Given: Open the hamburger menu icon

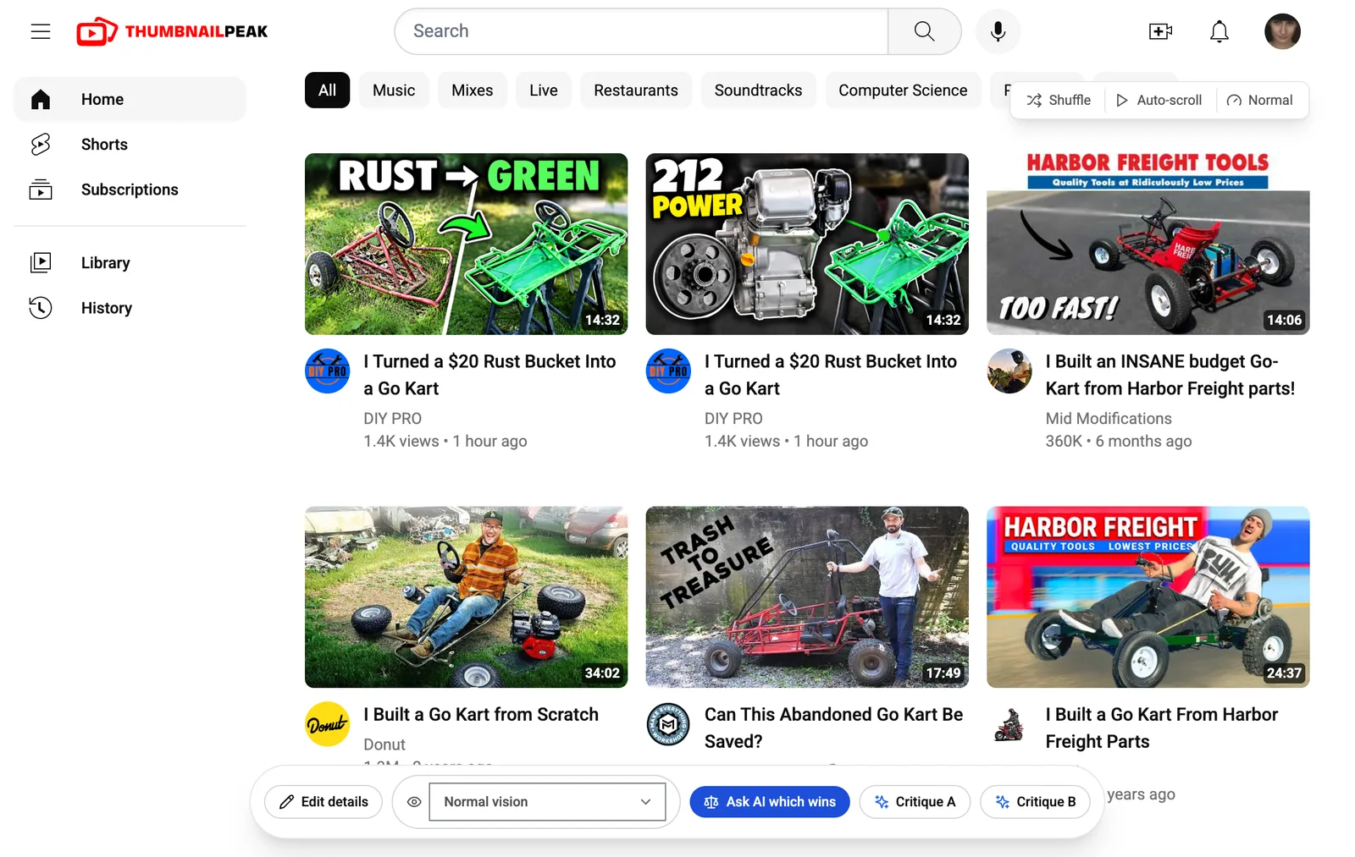Looking at the screenshot, I should pos(41,31).
